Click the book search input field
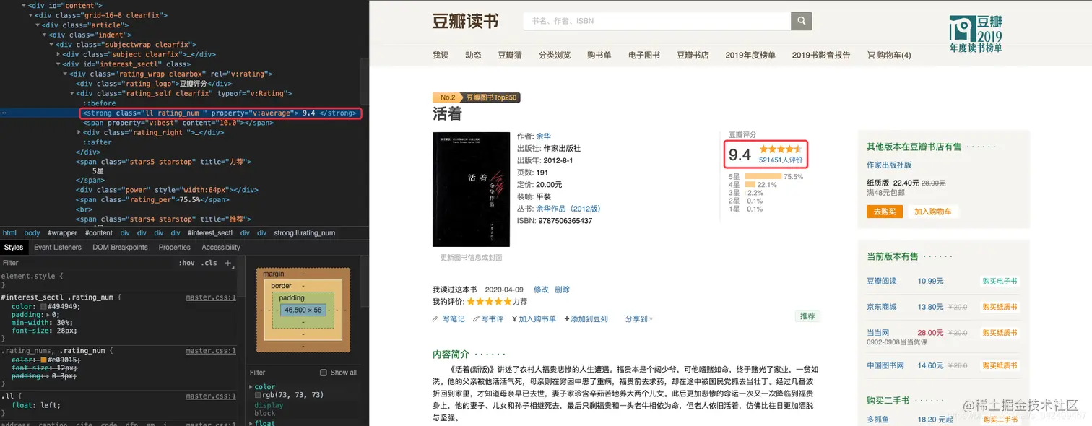Image resolution: width=1092 pixels, height=426 pixels. [656, 21]
